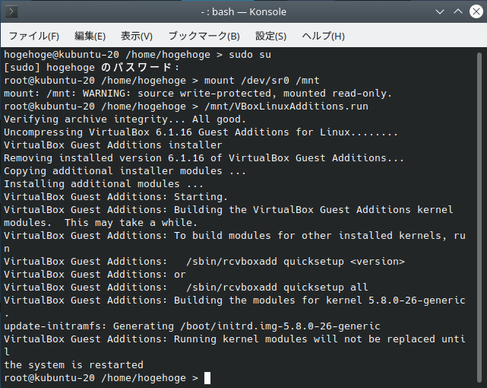Click the cursor at the last root prompt

coord(207,378)
